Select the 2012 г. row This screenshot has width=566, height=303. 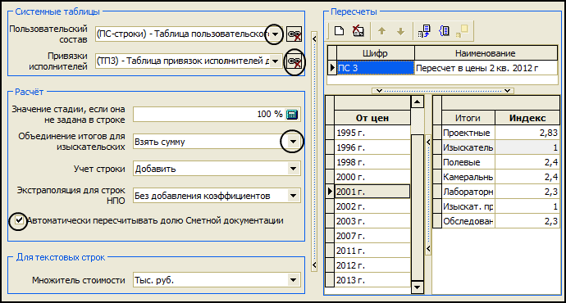[372, 265]
